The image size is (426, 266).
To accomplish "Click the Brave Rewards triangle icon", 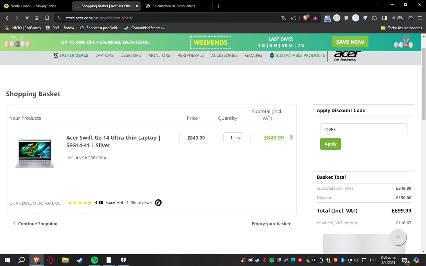I will click(x=315, y=18).
